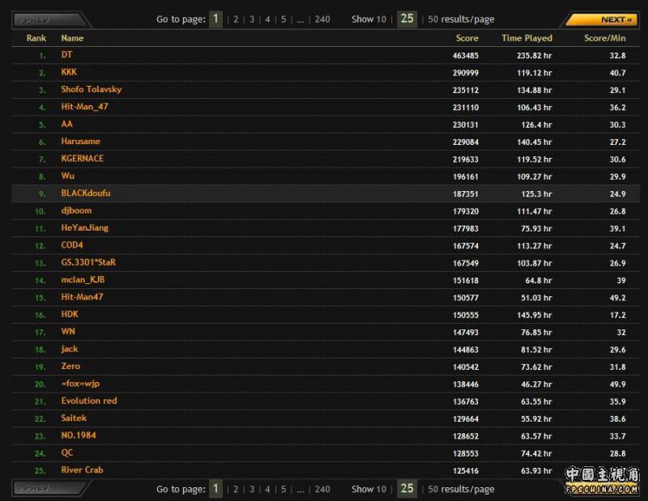648x501 pixels.
Task: Jump to page 240 in bottom pagination
Action: [322, 490]
